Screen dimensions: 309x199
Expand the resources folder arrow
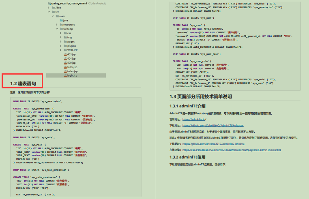pyautogui.click(x=57, y=25)
